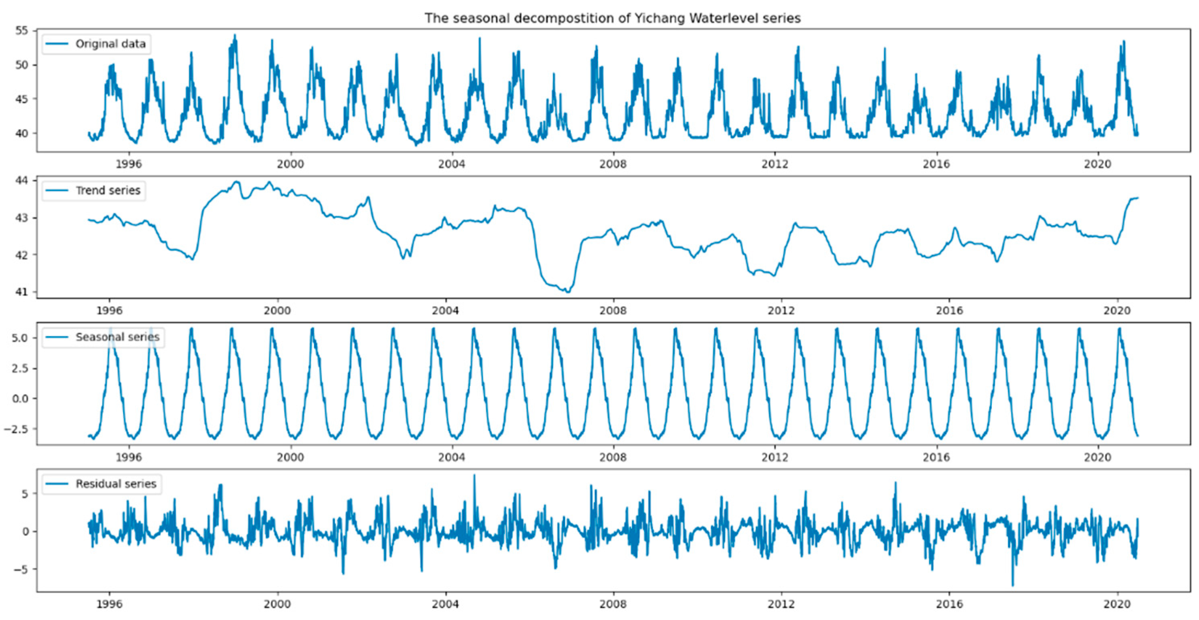Click the Original data legend line swatch

[x=57, y=44]
